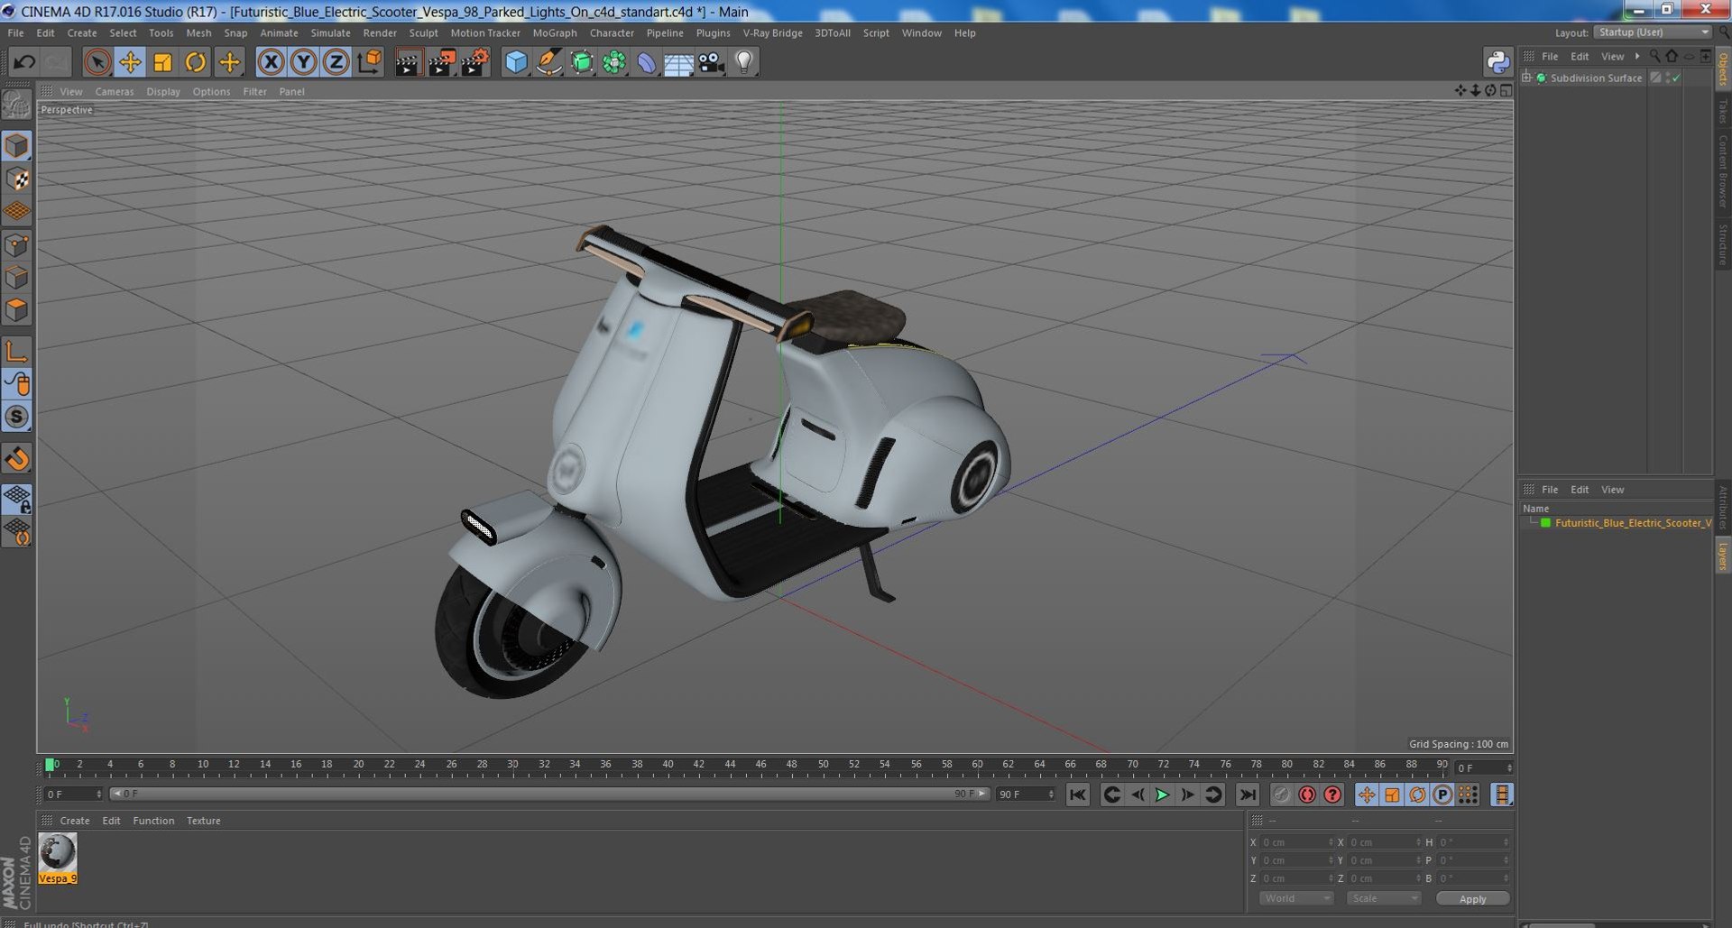This screenshot has height=928, width=1732.
Task: Click the Play Forwards button
Action: pyautogui.click(x=1162, y=795)
